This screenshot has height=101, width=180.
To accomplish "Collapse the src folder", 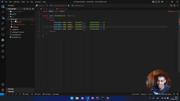I will pyautogui.click(x=20, y=17).
